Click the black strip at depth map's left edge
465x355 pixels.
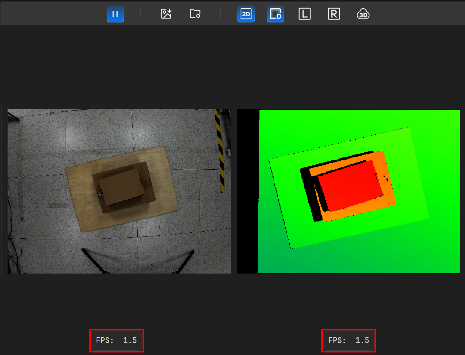247,192
